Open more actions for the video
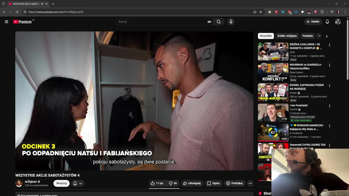 point(250,183)
